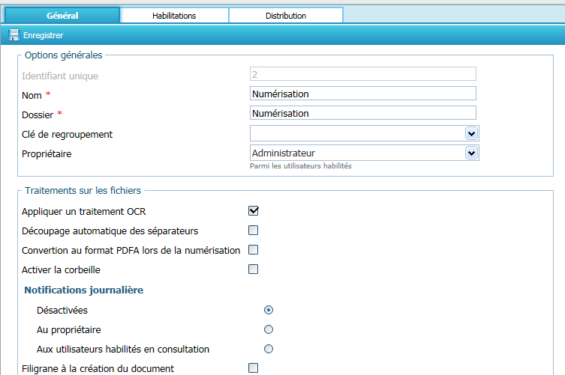565x375 pixels.
Task: Enable Activer la corbeille checkbox
Action: 254,269
